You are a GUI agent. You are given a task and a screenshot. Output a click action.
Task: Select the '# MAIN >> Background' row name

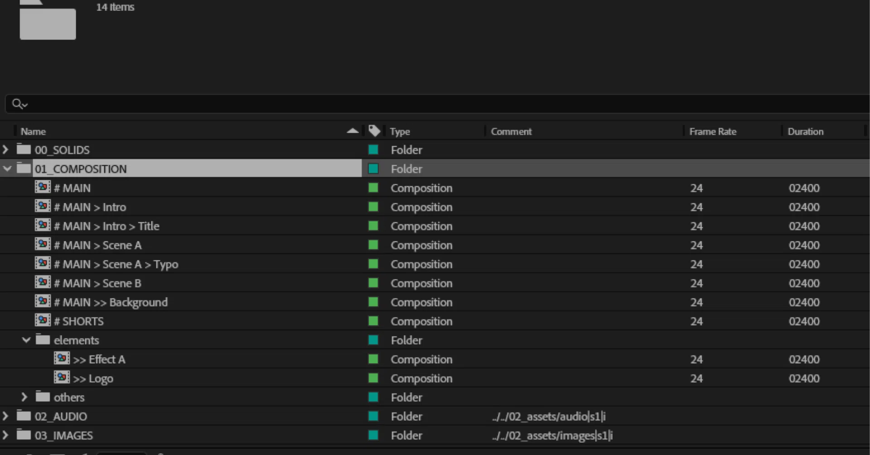point(111,302)
